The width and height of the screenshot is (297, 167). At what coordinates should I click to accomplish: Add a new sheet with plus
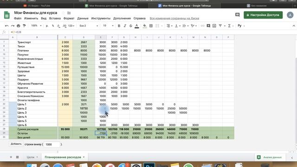pyautogui.click(x=11, y=157)
